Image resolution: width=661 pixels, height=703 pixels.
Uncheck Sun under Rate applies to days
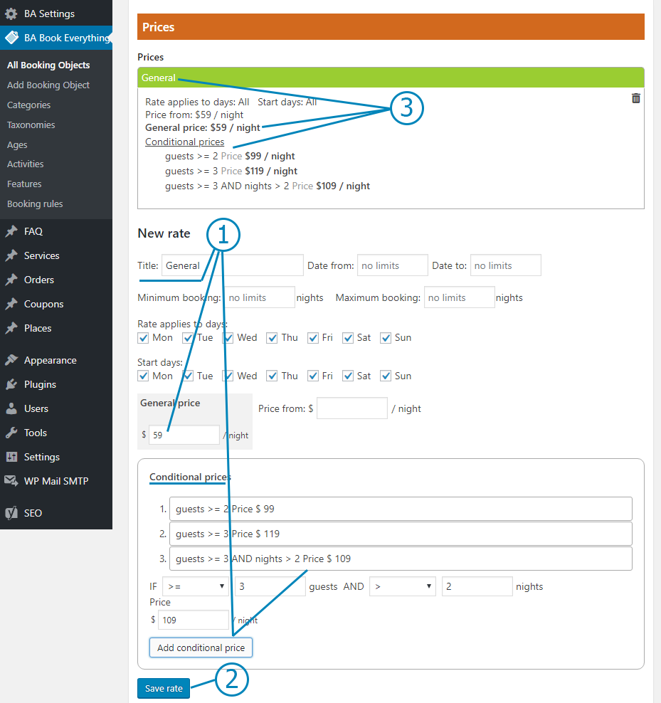point(385,338)
